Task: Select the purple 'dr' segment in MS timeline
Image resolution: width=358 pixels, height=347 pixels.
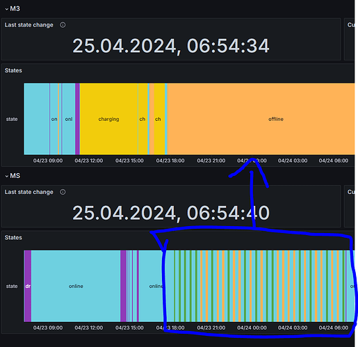Action: [28, 286]
